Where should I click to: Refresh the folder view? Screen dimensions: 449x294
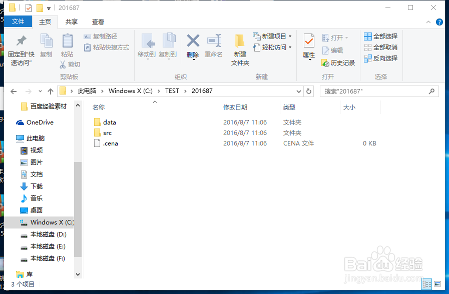[309, 91]
